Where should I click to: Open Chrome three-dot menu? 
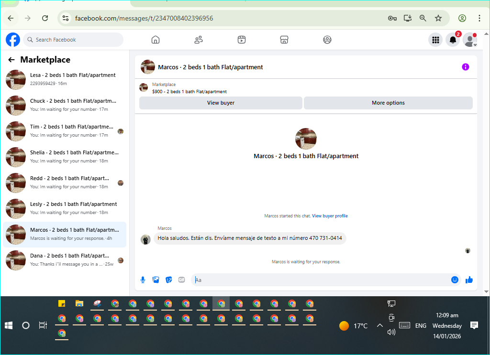479,18
